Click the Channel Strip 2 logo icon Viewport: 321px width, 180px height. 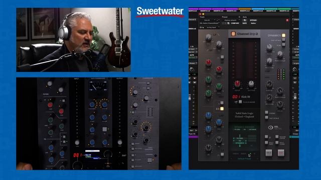point(233,34)
